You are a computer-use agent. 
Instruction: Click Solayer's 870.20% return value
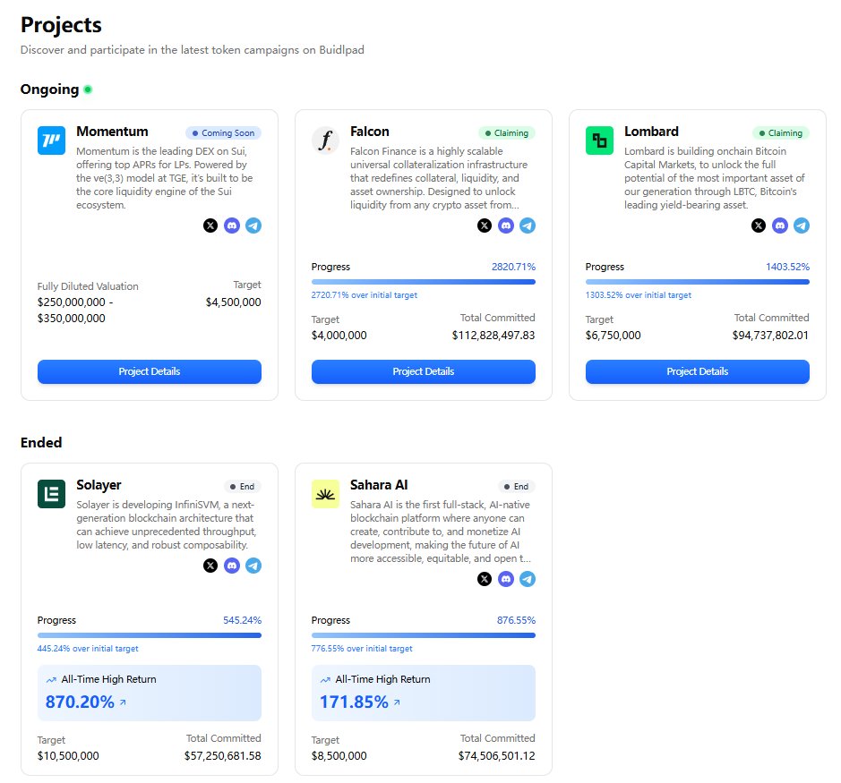pyautogui.click(x=80, y=702)
